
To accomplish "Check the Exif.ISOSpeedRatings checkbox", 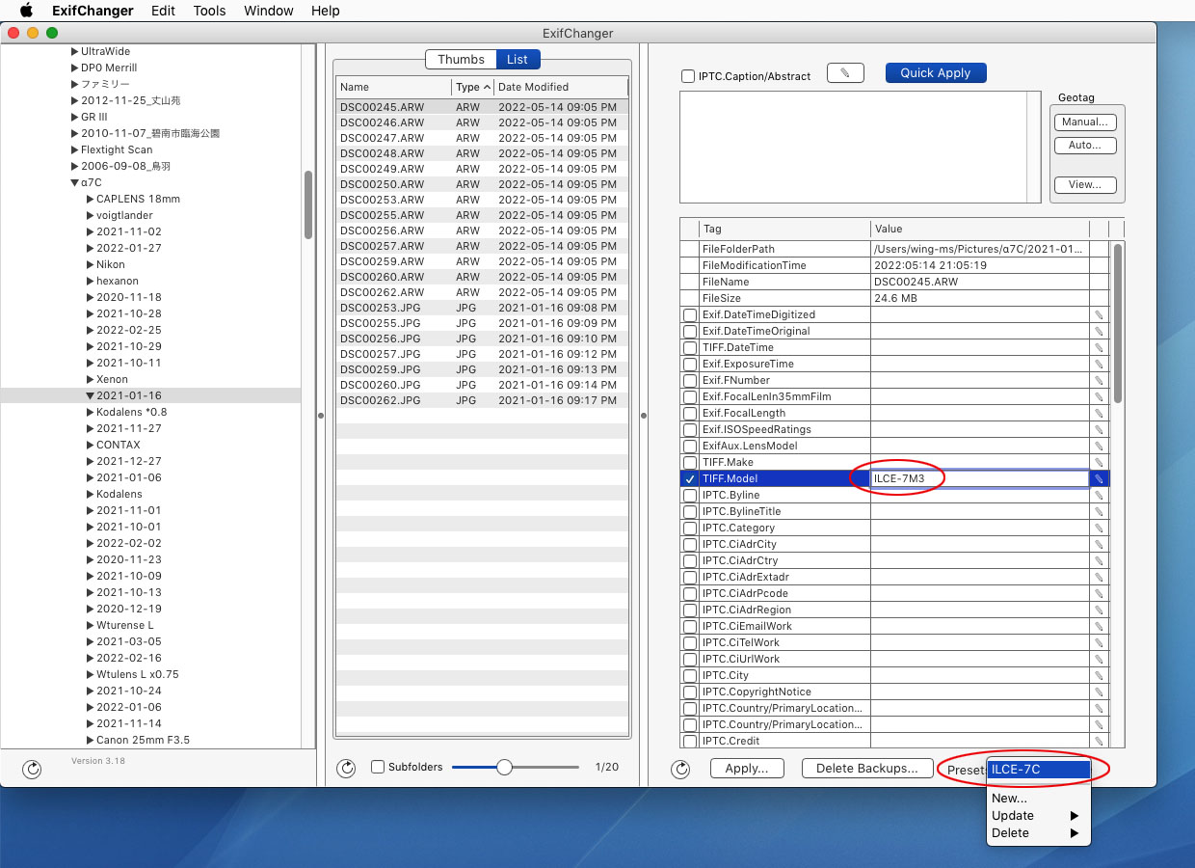I will (690, 429).
